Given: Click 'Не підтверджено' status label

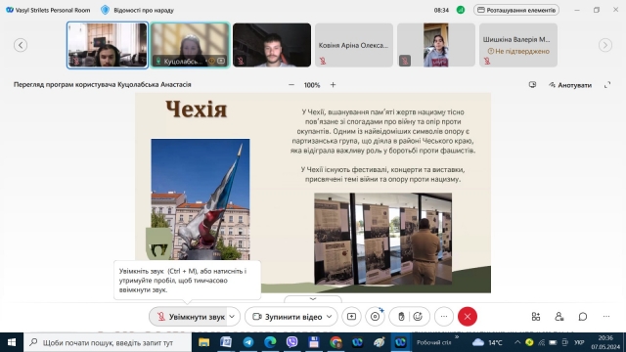Looking at the screenshot, I should [x=518, y=51].
